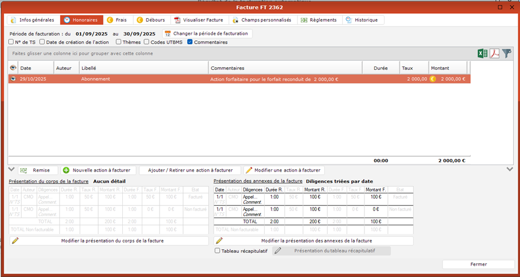The height and width of the screenshot is (277, 520).
Task: Open the Règlements tab
Action: click(319, 20)
